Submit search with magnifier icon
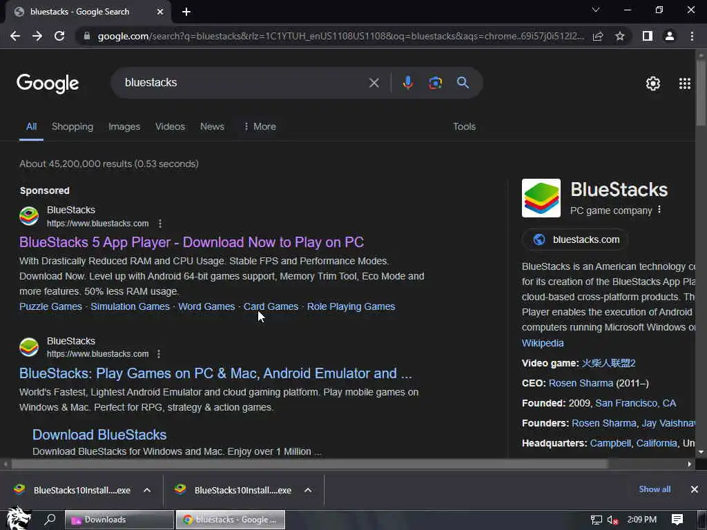The width and height of the screenshot is (707, 530). [463, 83]
